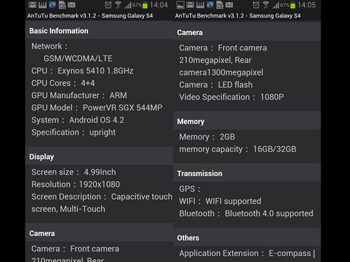Tap the 'CPU Cores : 4+4' row
350x262 pixels.
click(x=63, y=83)
